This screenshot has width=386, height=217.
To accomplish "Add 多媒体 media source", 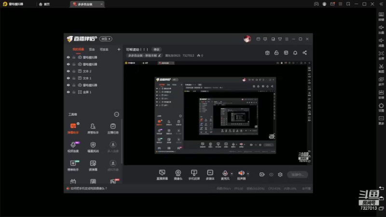I will click(x=210, y=175).
